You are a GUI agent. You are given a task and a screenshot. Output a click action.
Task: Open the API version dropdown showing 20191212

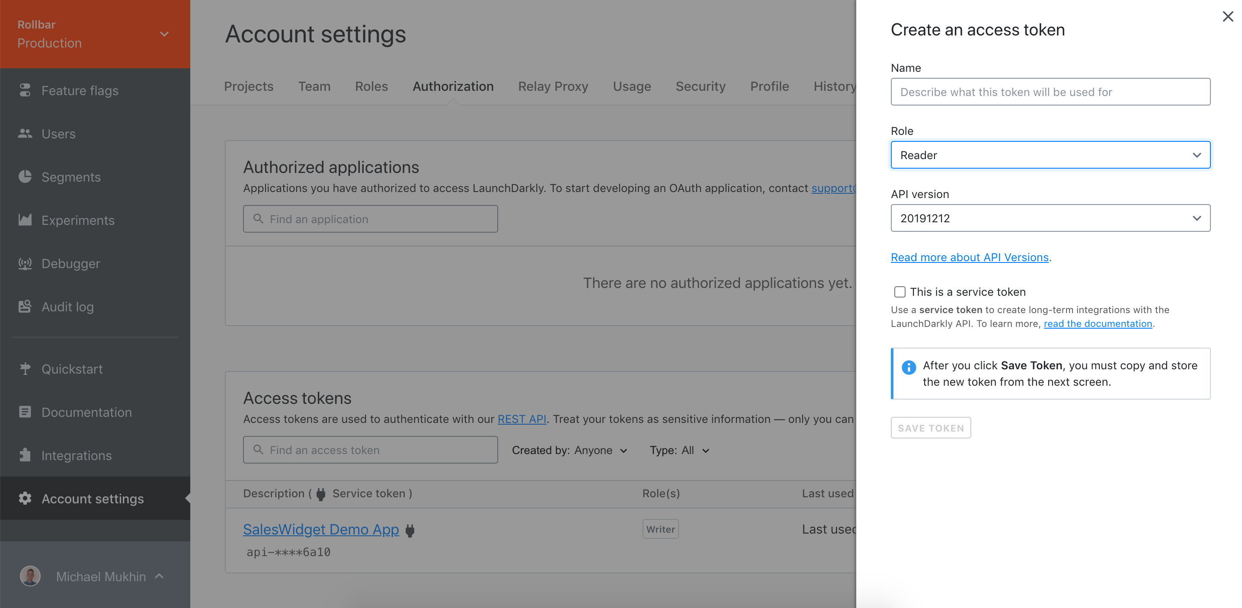click(x=1050, y=218)
